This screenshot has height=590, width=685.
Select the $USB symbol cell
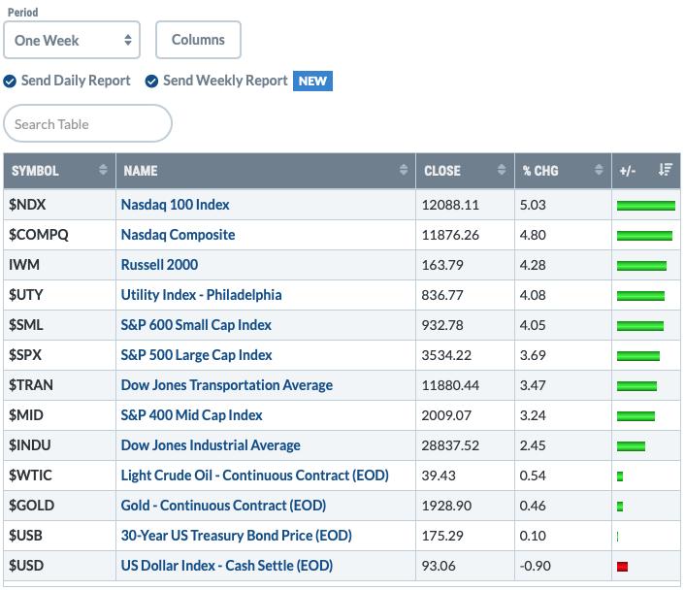tap(59, 536)
